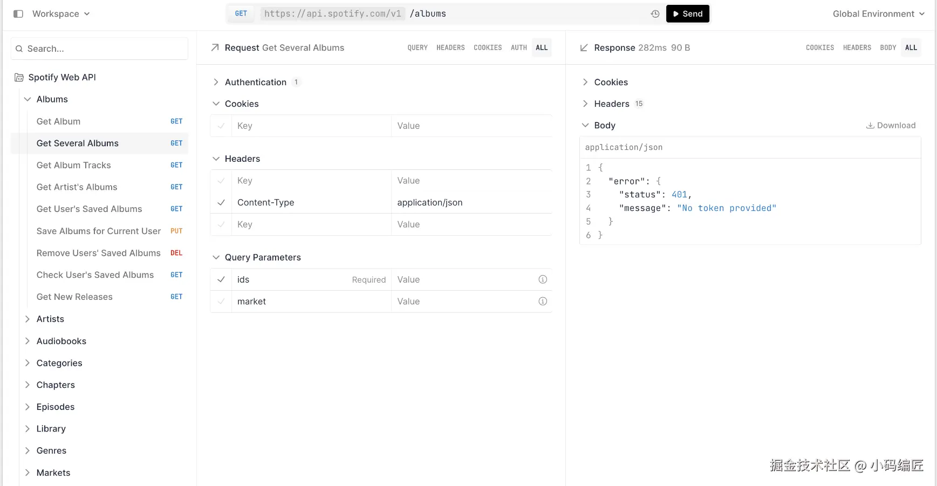Uncheck the Content-Type header checkbox
937x486 pixels.
tap(221, 203)
